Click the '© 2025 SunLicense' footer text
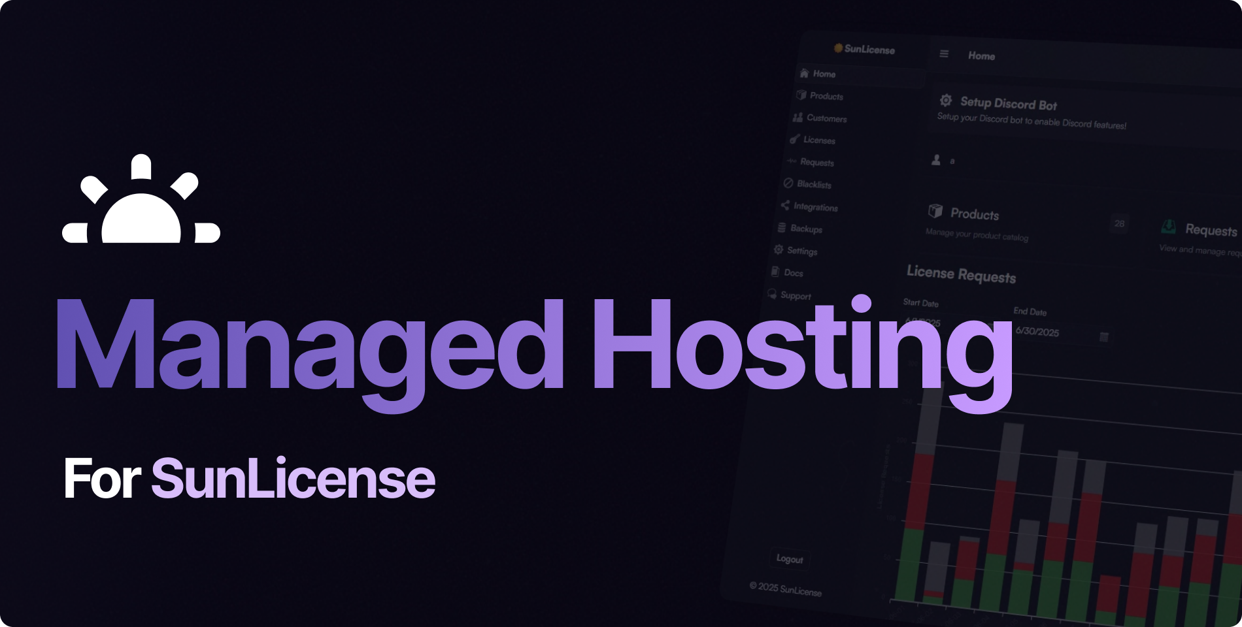Viewport: 1242px width, 627px height. click(786, 588)
